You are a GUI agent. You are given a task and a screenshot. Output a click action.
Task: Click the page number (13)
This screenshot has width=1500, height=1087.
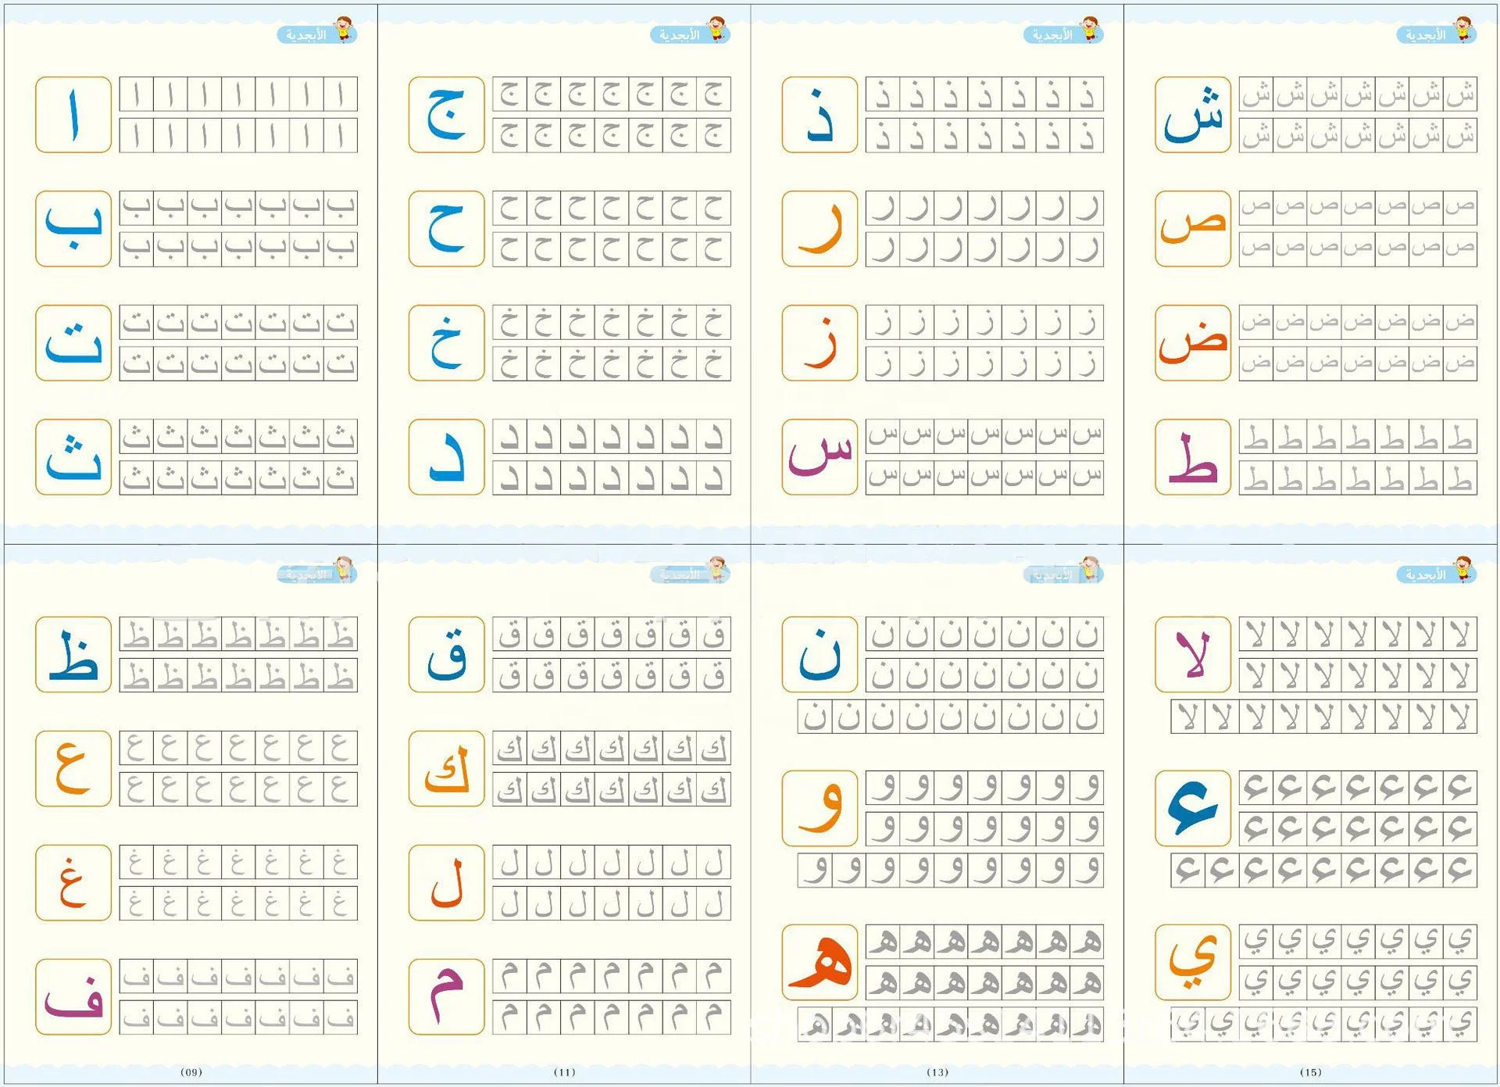tap(937, 1072)
